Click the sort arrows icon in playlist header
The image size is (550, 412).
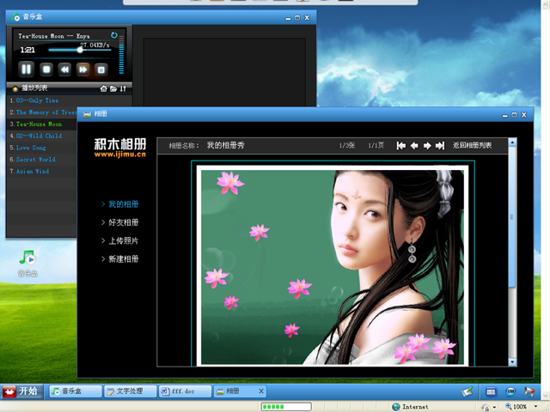click(123, 88)
